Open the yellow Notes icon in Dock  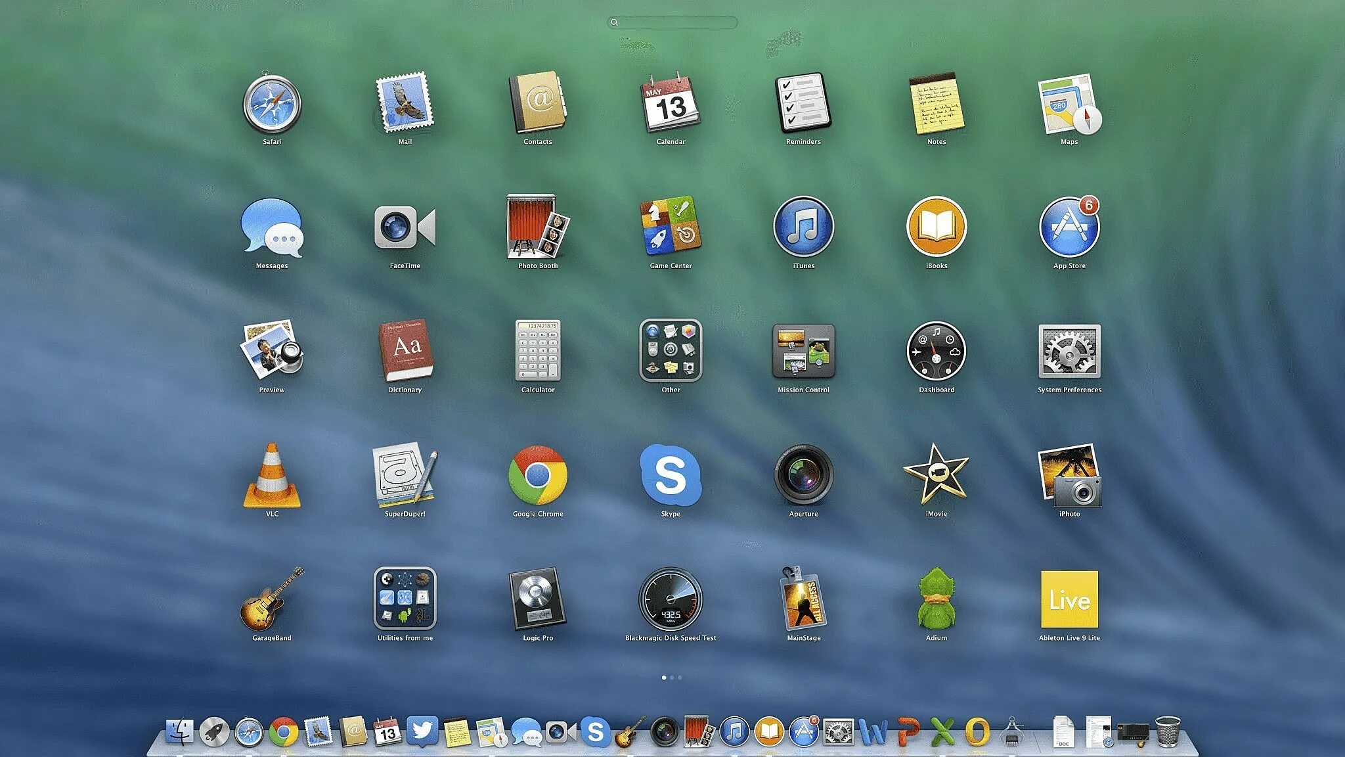pos(457,732)
